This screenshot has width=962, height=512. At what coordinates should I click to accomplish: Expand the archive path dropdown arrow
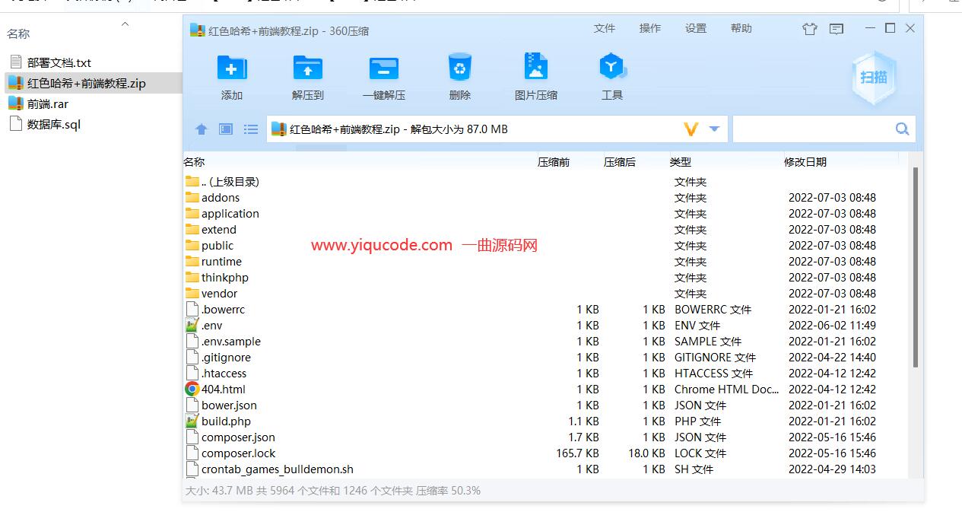pos(714,129)
